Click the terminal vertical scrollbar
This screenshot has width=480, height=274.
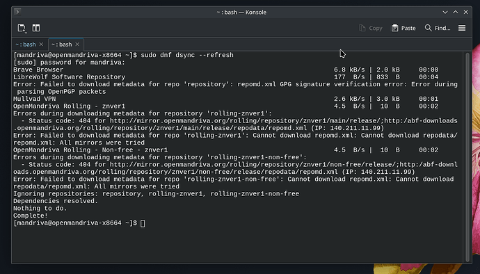(x=467, y=156)
